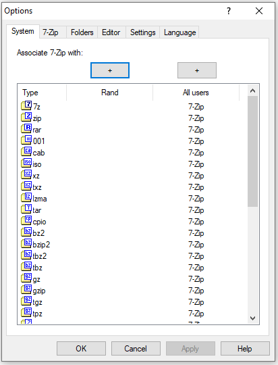Click the plus button above Rand column
The image size is (278, 365).
[110, 70]
